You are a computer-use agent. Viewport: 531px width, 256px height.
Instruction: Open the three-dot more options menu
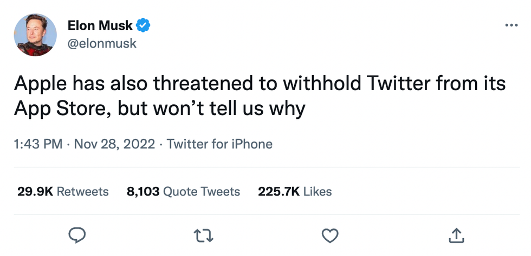(510, 25)
